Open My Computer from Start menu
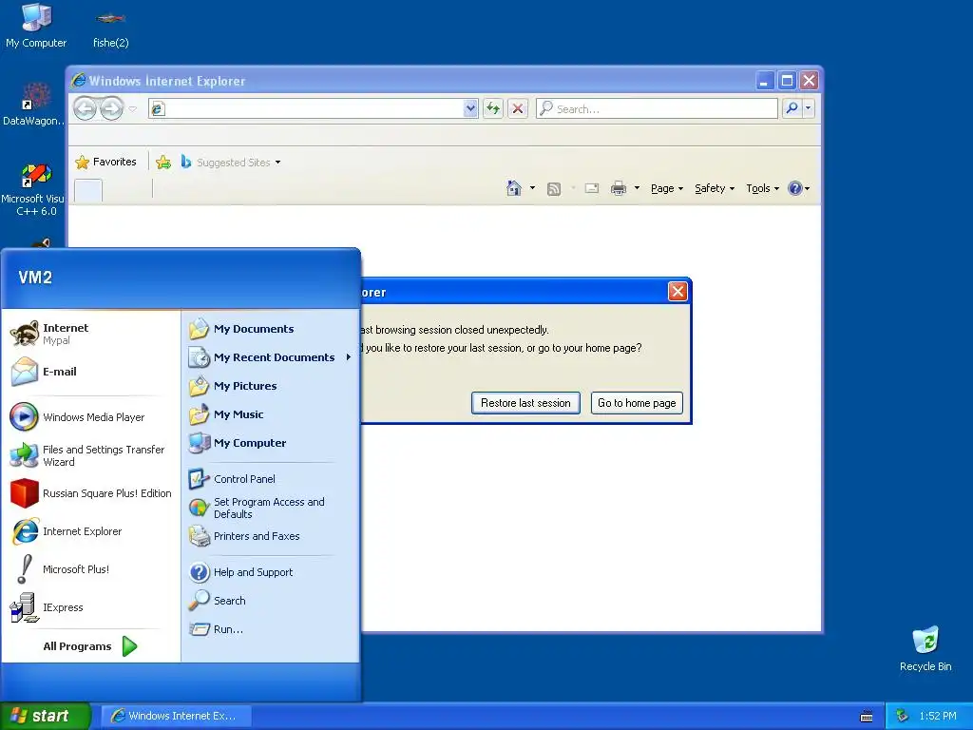The image size is (973, 730). click(271, 443)
